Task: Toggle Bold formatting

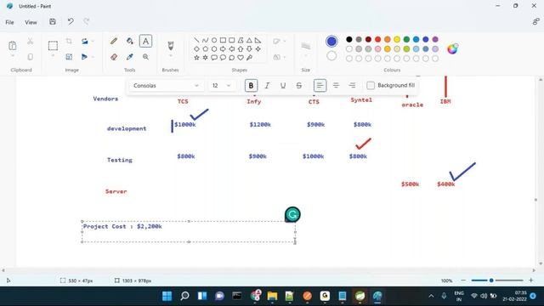Action: [251, 85]
